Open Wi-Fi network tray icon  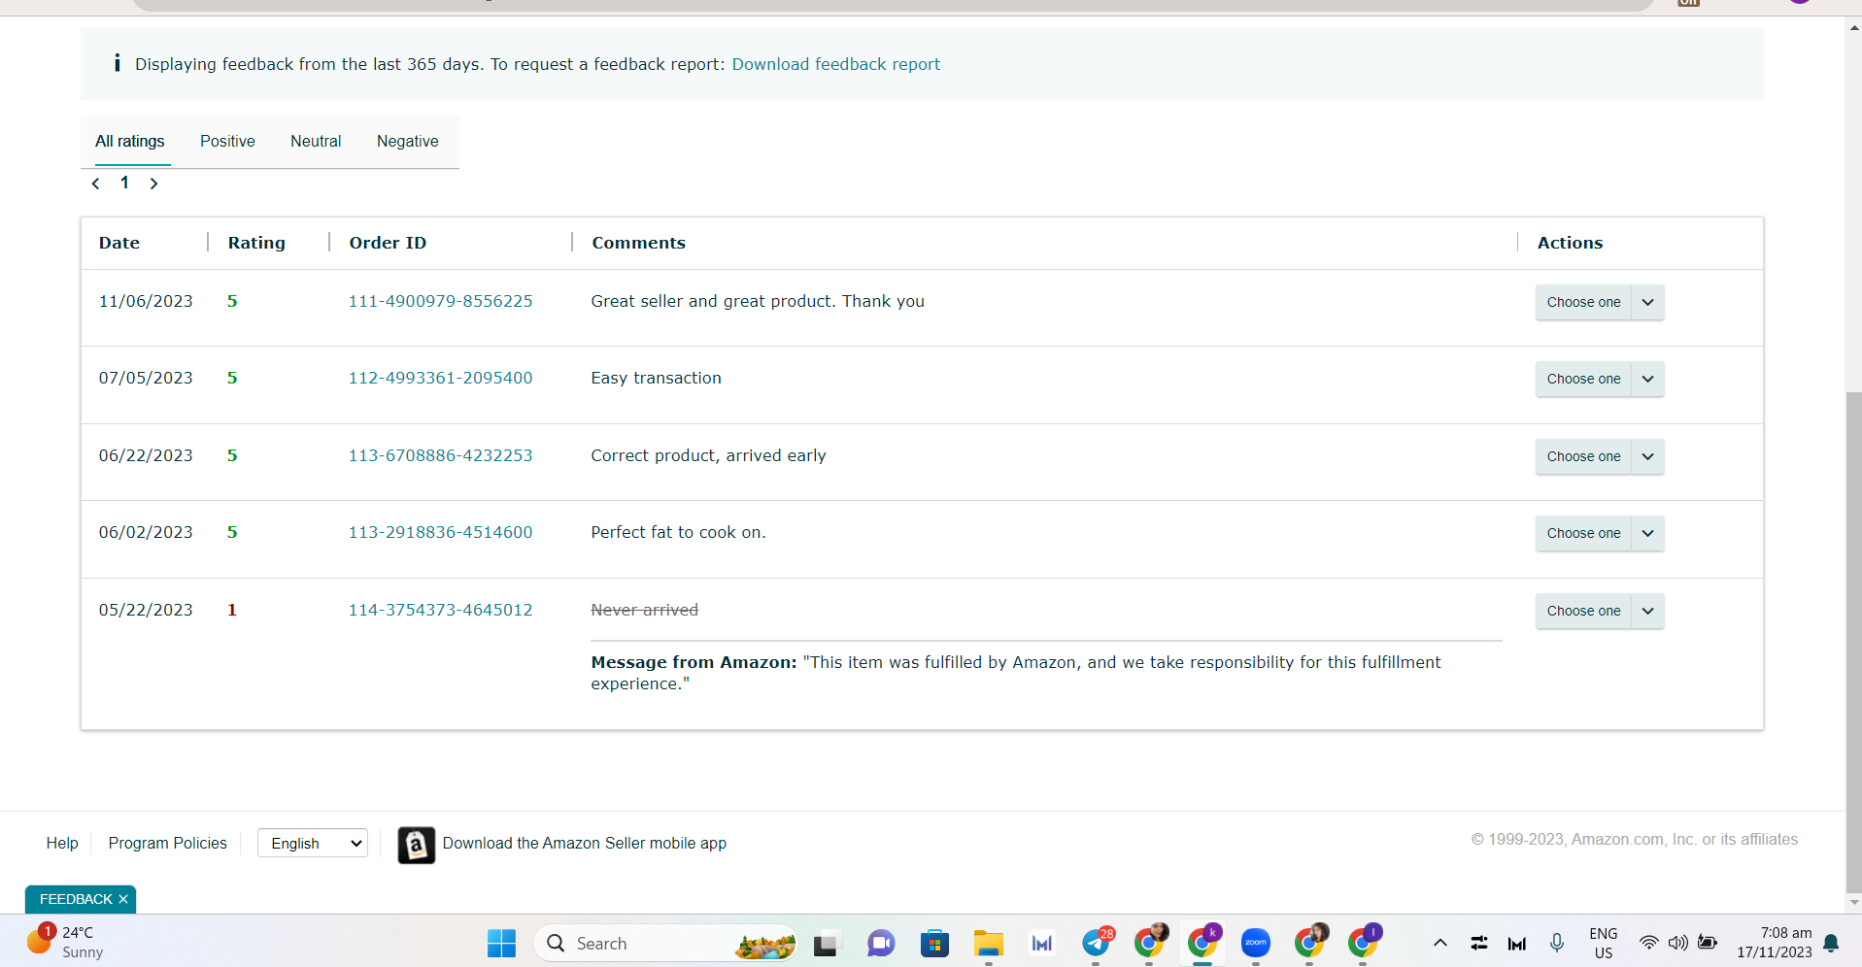coord(1649,943)
